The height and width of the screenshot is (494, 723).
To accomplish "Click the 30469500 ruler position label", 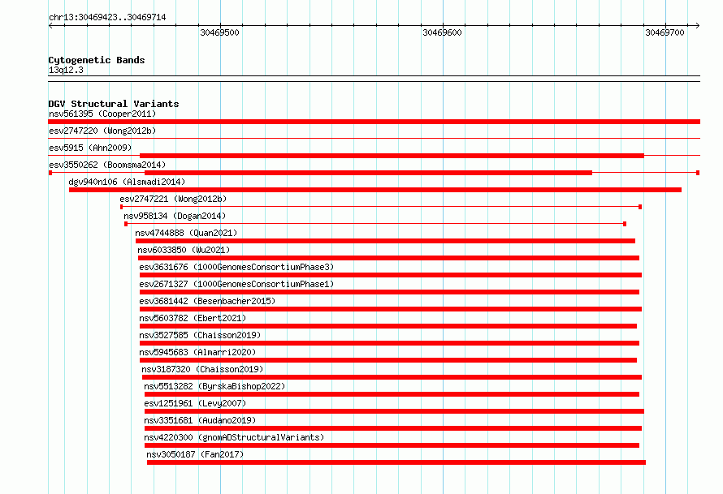I will coord(220,32).
